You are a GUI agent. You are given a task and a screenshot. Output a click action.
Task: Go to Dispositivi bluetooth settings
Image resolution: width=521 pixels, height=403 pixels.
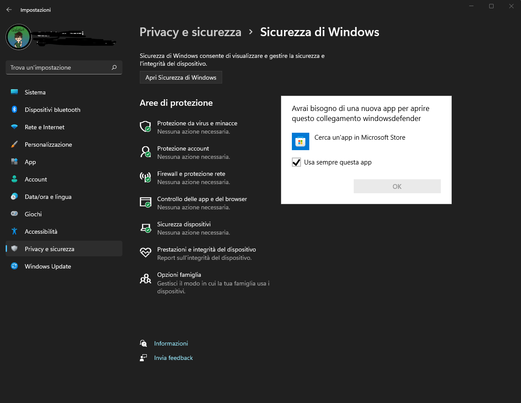point(64,110)
